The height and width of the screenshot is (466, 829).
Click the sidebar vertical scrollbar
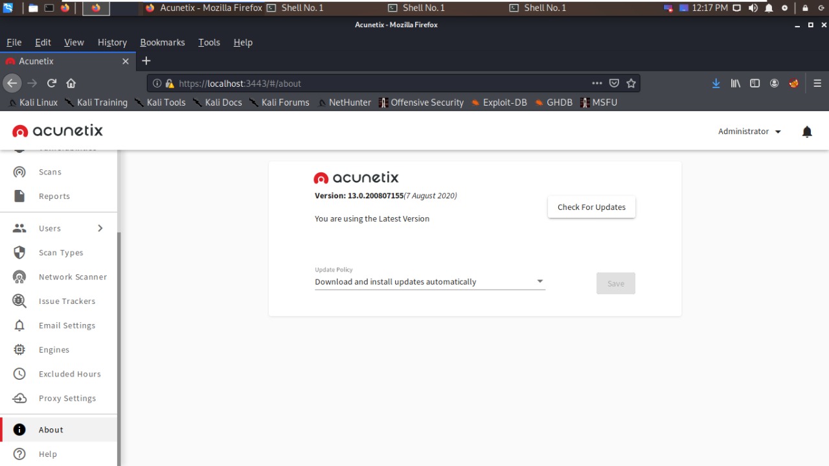tap(119, 348)
